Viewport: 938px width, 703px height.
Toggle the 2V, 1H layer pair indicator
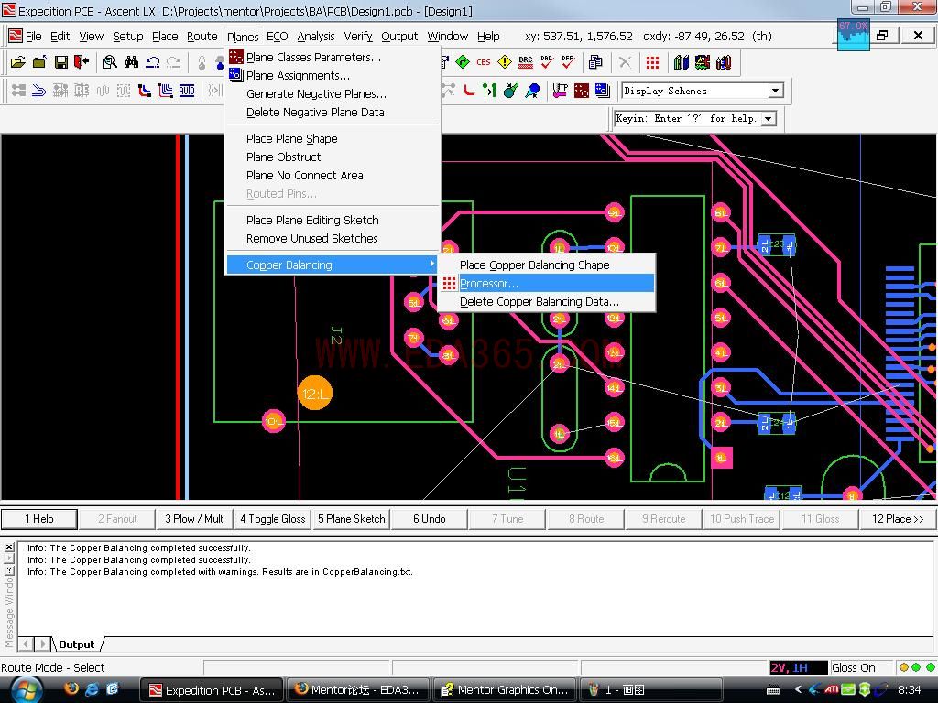tap(789, 668)
